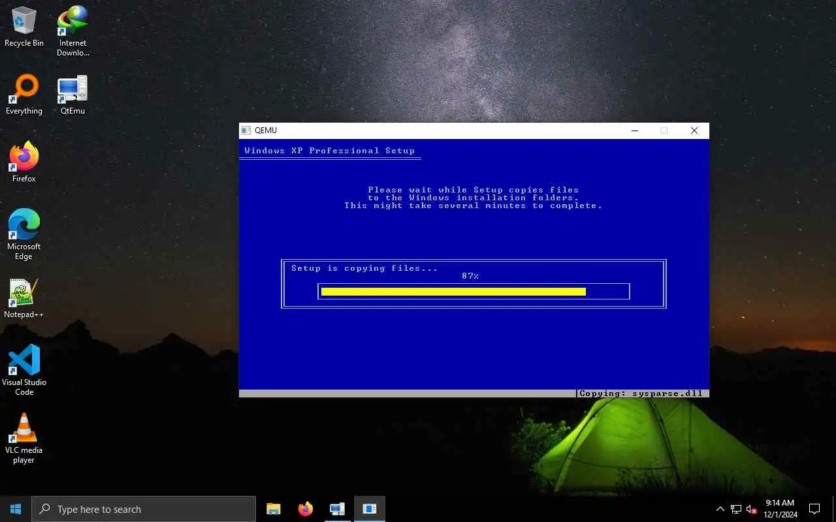Click the 'Setup is copying files...' label
The height and width of the screenshot is (522, 836).
pos(364,268)
